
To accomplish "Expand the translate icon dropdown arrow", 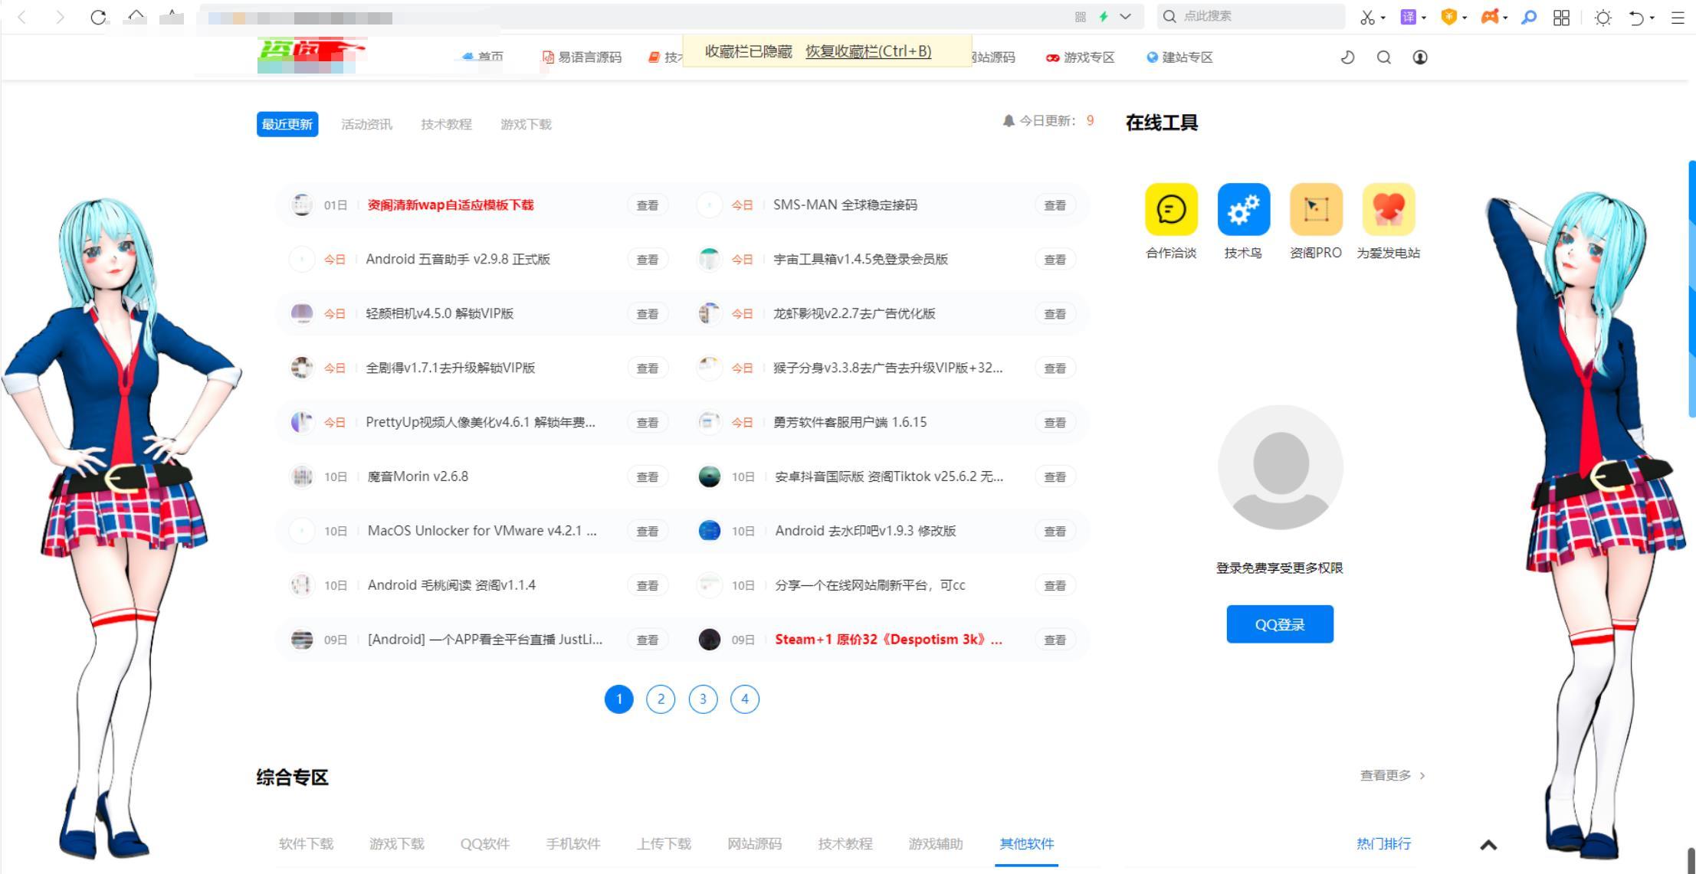I will pos(1424,18).
